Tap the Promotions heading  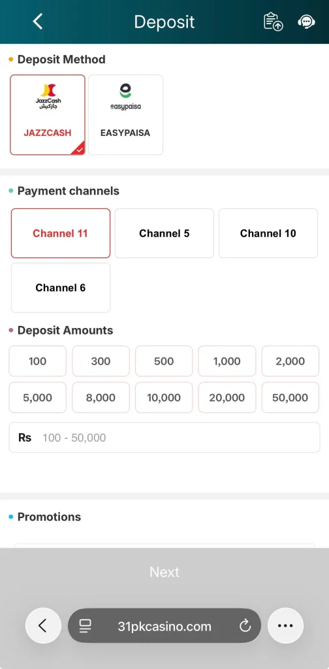(49, 517)
